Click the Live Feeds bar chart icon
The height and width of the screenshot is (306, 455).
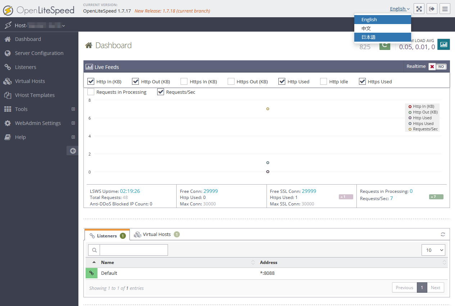tap(89, 67)
